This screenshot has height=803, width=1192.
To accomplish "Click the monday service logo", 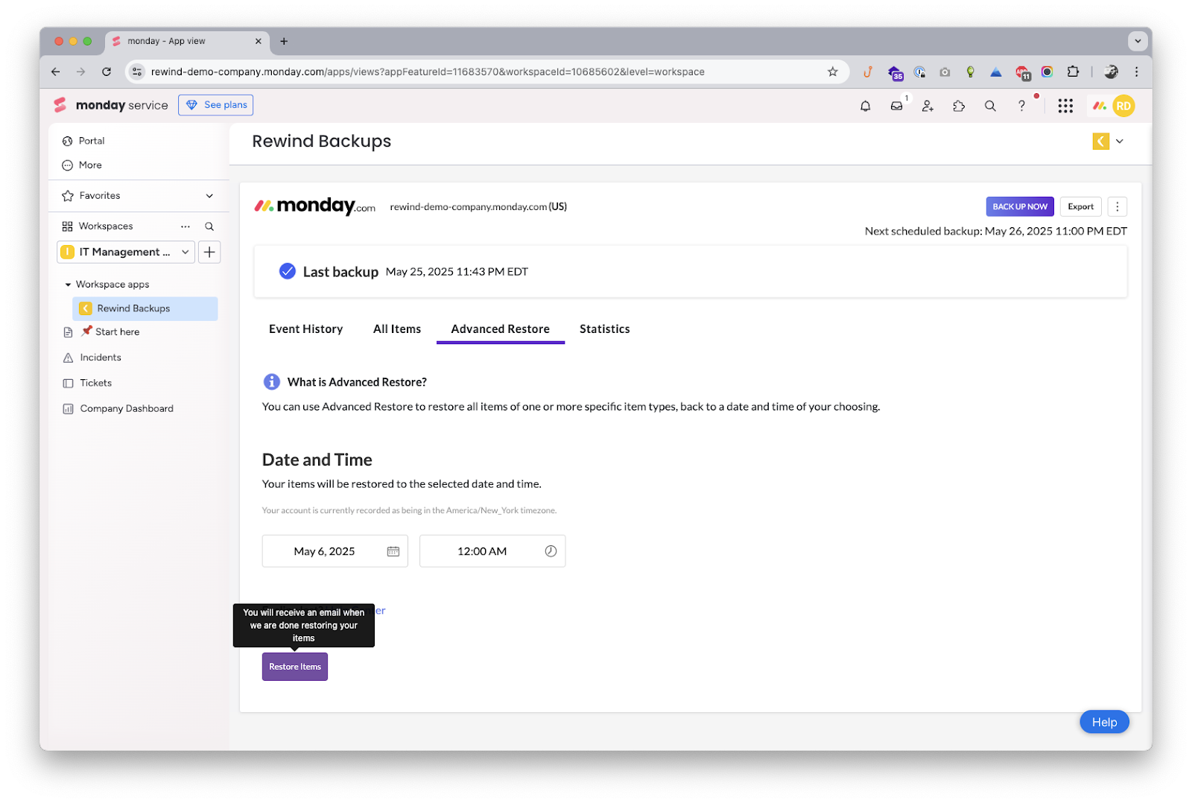I will tap(111, 105).
